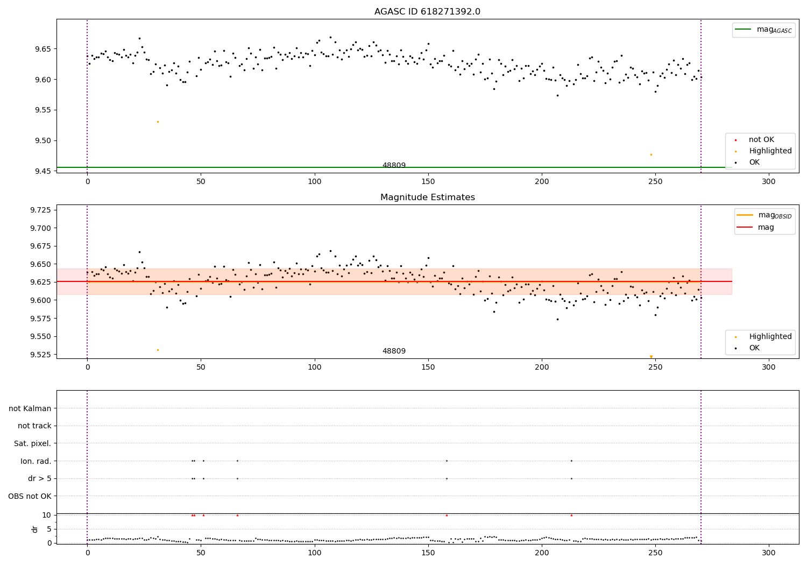Click the green mag AGASC legend line swatch
This screenshot has width=807, height=565.
tap(744, 30)
